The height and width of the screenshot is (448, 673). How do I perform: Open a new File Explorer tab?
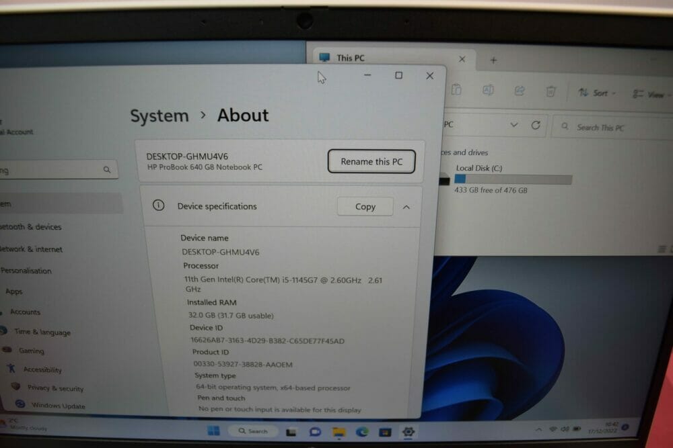pos(493,60)
